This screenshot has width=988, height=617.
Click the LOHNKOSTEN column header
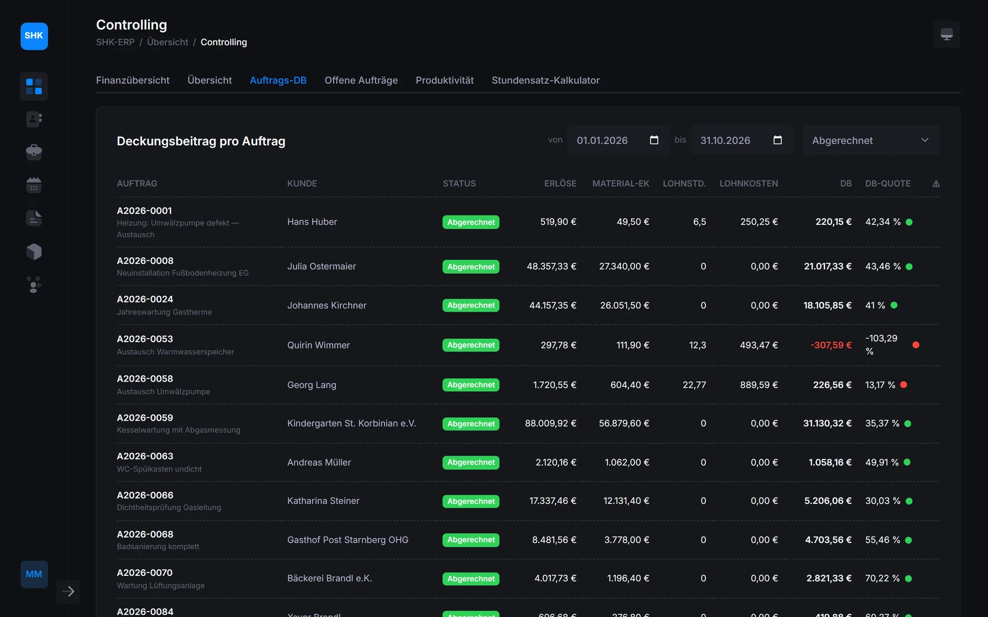pyautogui.click(x=749, y=184)
